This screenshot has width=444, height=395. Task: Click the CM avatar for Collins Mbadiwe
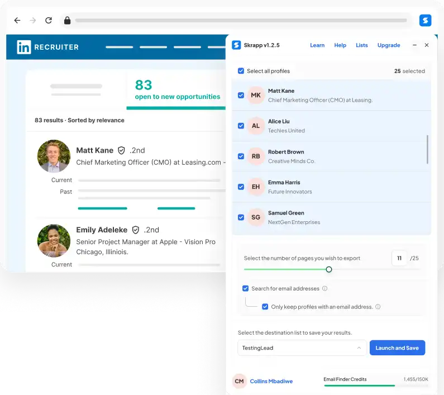(x=239, y=381)
